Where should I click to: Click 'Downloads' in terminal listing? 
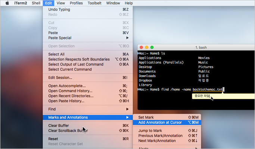[147, 76]
